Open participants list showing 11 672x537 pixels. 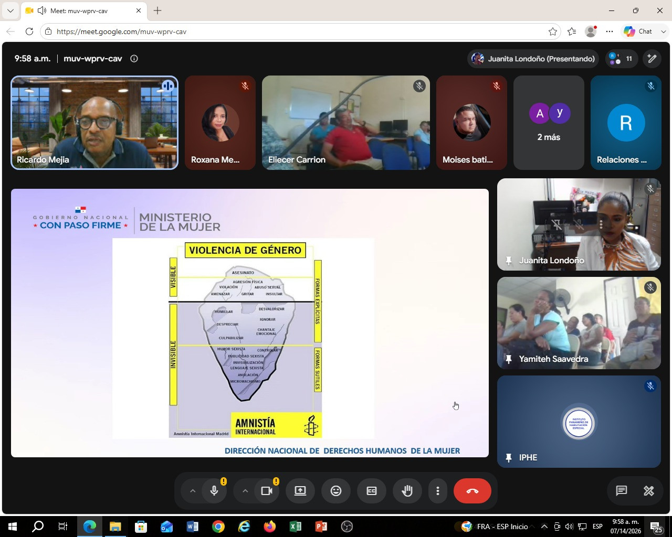[x=622, y=59]
